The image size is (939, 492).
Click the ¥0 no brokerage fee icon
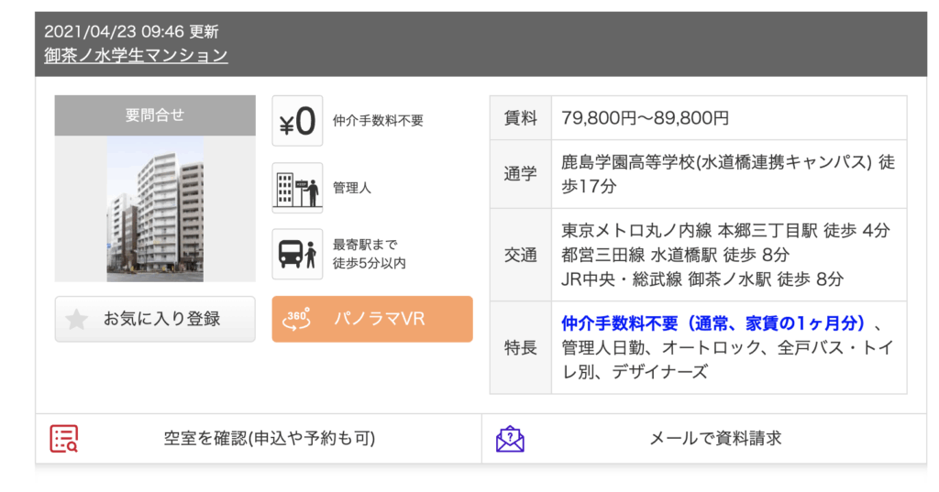click(297, 121)
